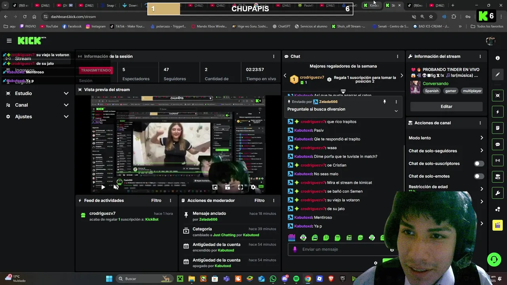Viewport: 507px width, 285px height.
Task: Open Modo lento options arrow
Action: (x=482, y=138)
